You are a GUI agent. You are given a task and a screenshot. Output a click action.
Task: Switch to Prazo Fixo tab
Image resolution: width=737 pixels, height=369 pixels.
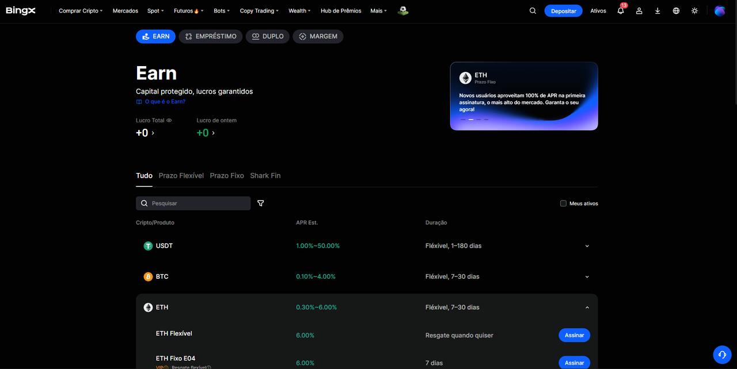click(227, 175)
